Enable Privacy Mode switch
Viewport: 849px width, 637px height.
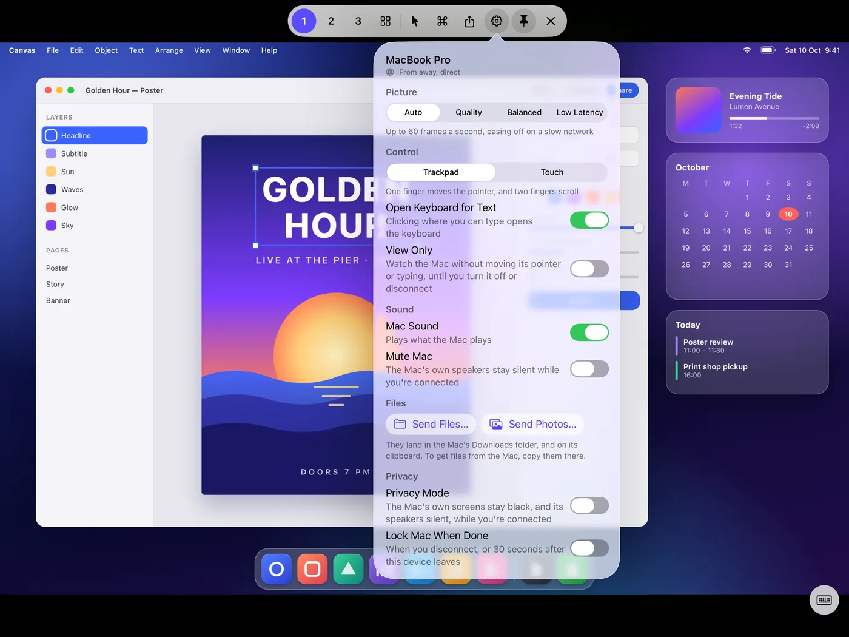point(589,506)
